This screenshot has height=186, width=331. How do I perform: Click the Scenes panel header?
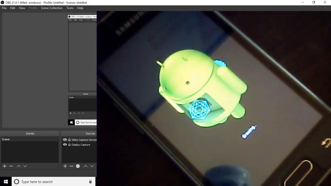(x=30, y=134)
